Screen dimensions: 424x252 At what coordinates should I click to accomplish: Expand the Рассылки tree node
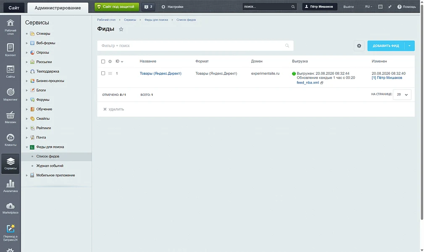pyautogui.click(x=27, y=62)
